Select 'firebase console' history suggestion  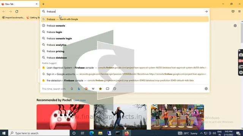[125, 26]
